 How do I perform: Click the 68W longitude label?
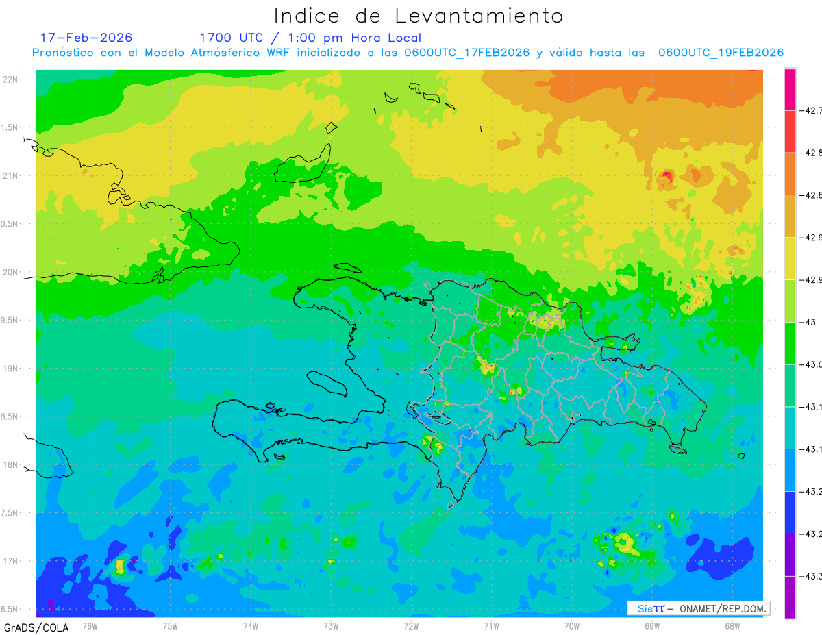pyautogui.click(x=732, y=625)
